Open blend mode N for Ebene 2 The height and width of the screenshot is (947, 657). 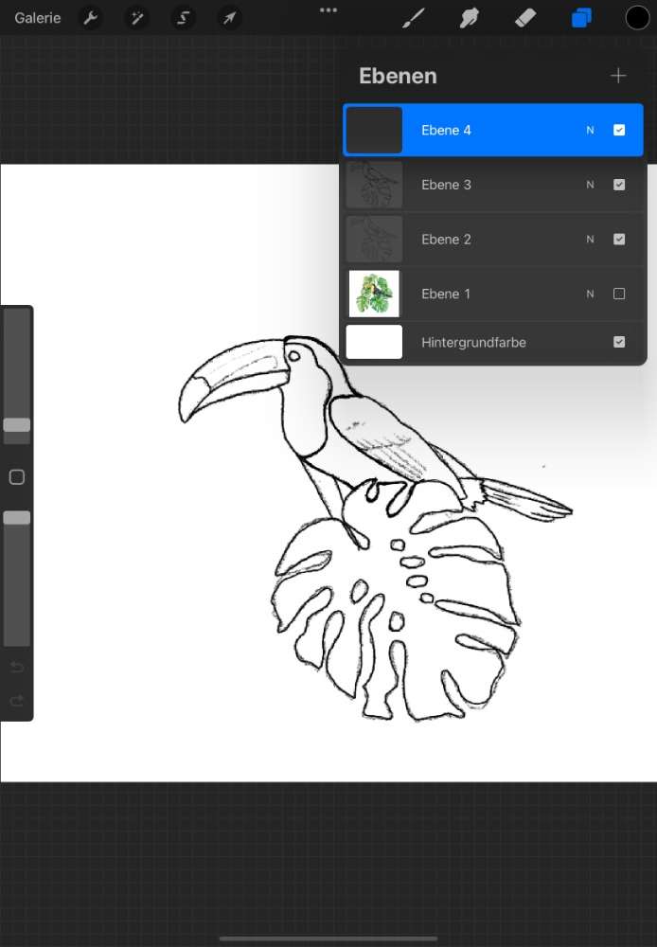[590, 240]
